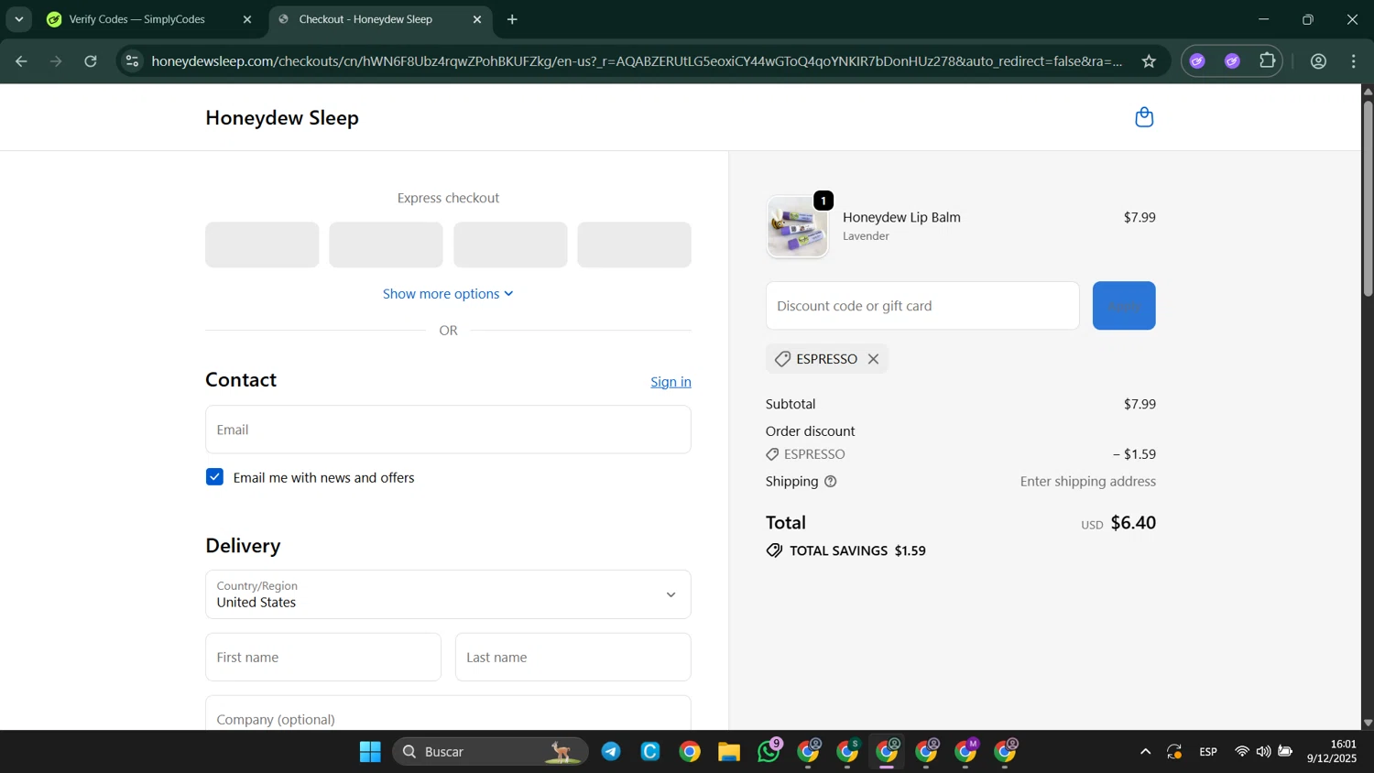Go forward to the next page
This screenshot has width=1374, height=773.
[56, 61]
